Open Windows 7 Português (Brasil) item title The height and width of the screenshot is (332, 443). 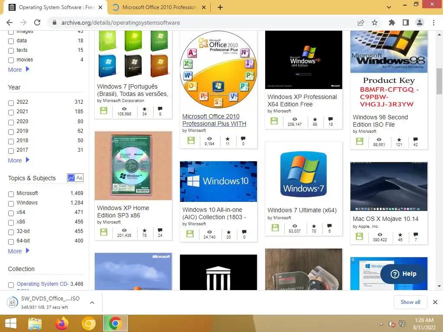point(132,90)
